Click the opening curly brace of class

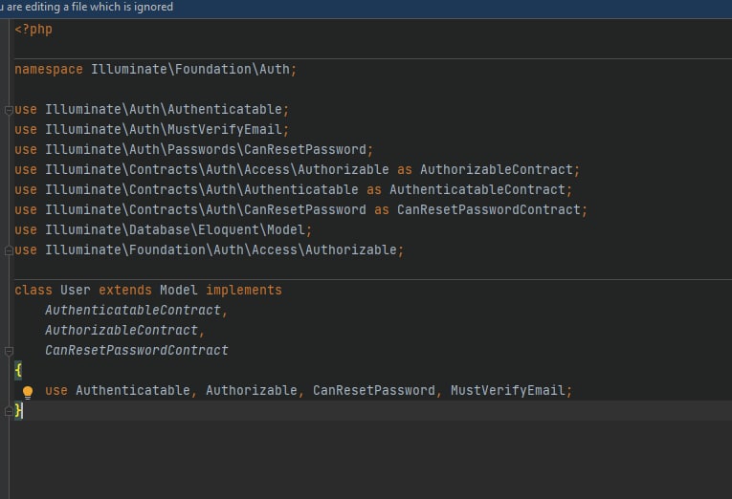(18, 370)
